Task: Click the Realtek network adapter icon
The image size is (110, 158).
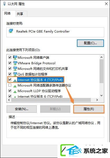Action: 11,31
